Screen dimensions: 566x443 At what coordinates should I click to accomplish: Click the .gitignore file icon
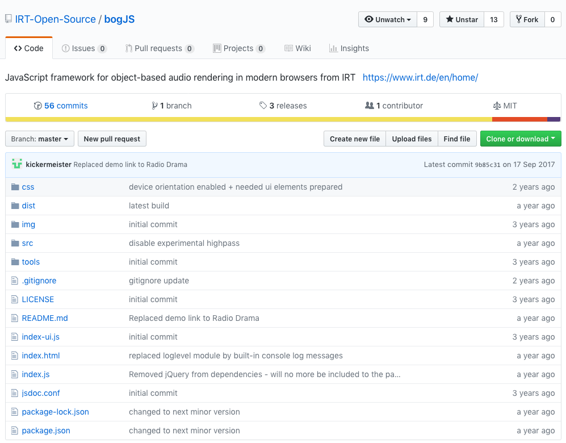coord(14,281)
